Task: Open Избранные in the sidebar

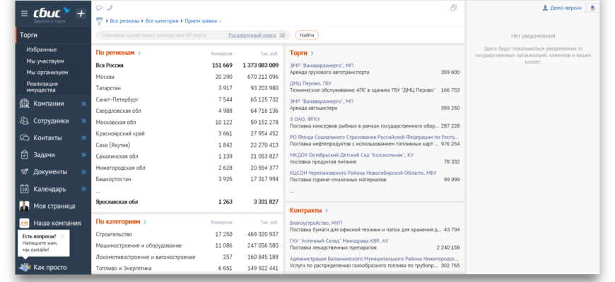Action: tap(42, 49)
